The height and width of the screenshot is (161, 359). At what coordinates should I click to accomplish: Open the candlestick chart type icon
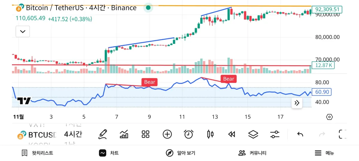210,134
